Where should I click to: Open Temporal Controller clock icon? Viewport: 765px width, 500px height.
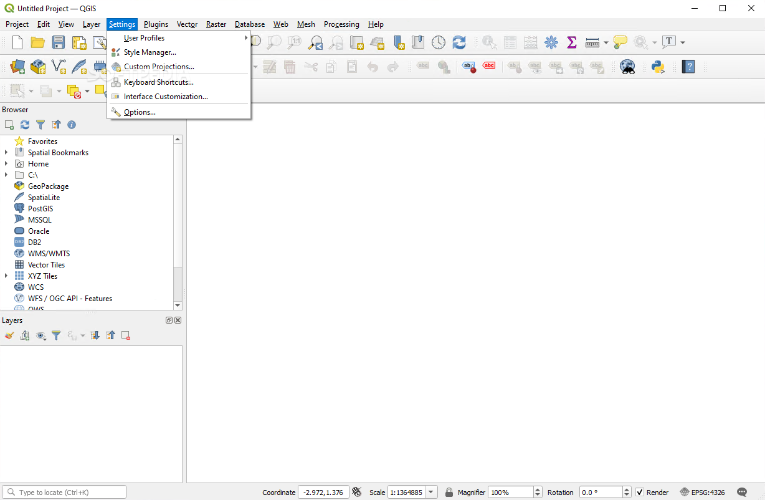tap(439, 42)
